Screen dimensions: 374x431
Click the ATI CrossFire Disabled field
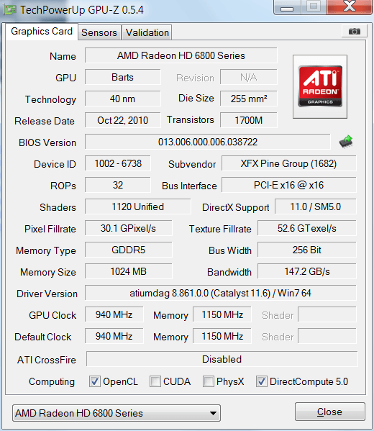point(222,359)
